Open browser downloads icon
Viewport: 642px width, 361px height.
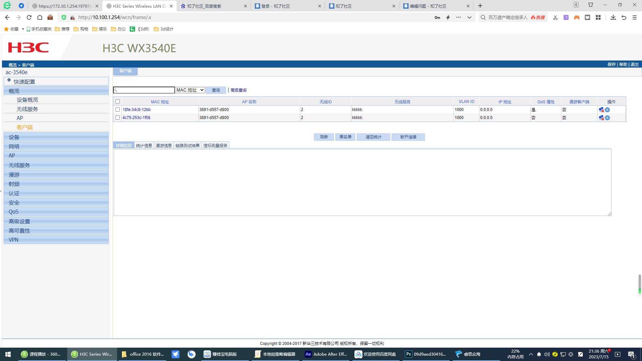pos(613,17)
